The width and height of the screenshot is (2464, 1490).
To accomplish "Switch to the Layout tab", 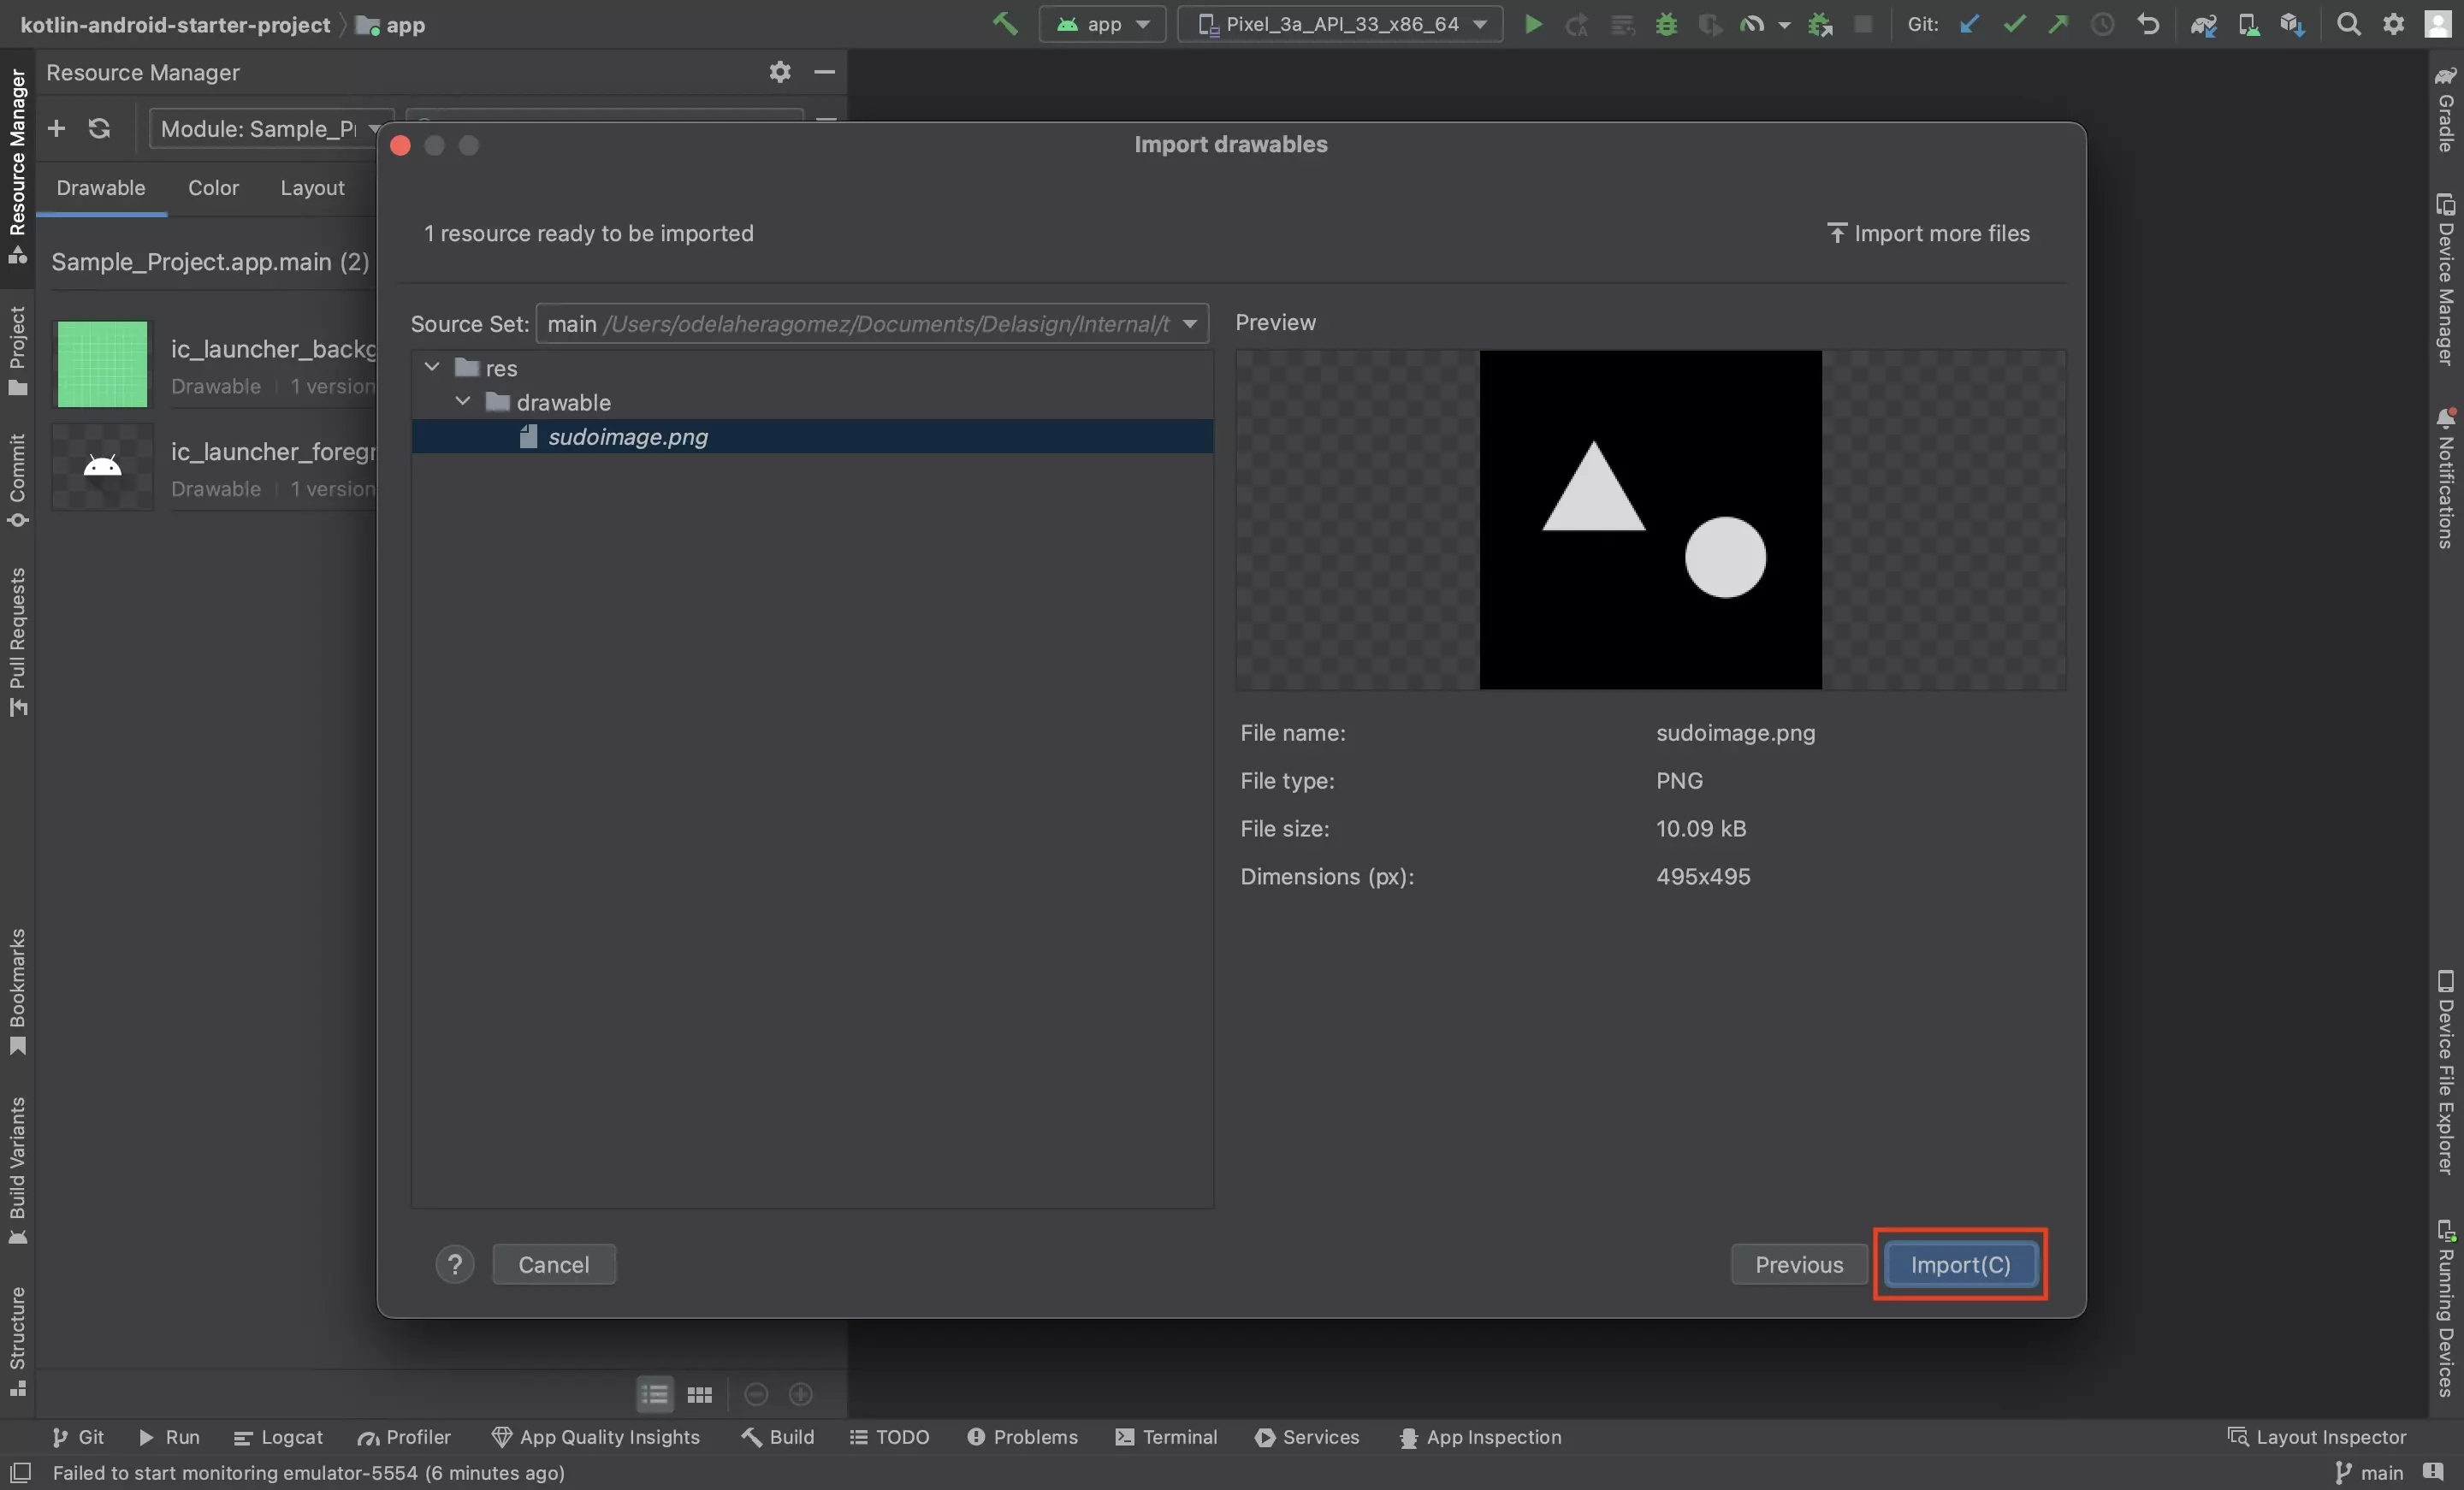I will pos(310,188).
